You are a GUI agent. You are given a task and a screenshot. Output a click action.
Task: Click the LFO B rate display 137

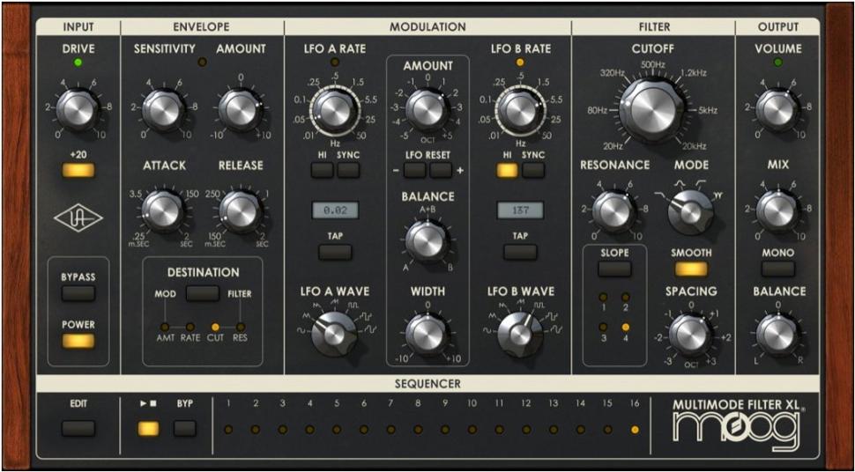pyautogui.click(x=520, y=210)
